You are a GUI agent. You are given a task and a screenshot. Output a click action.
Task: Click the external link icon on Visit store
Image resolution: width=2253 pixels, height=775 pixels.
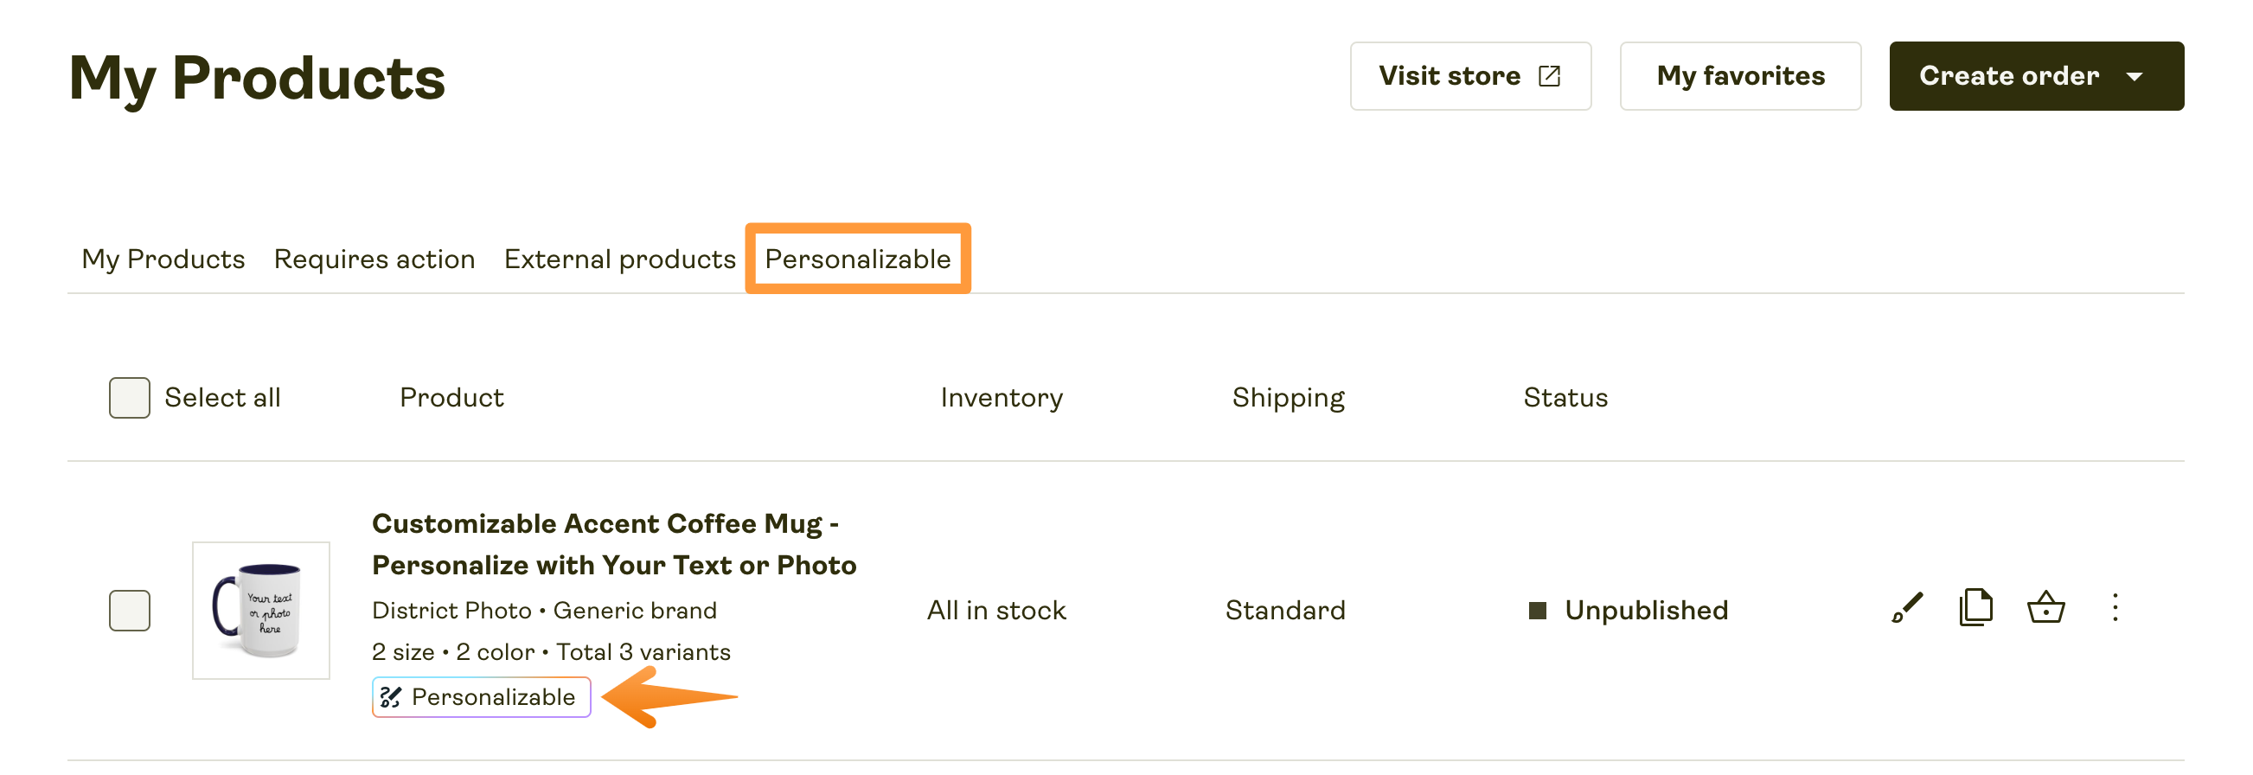1549,75
